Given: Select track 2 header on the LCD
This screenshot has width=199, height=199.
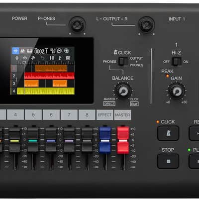Looking at the screenshot, I should (x=14, y=76).
